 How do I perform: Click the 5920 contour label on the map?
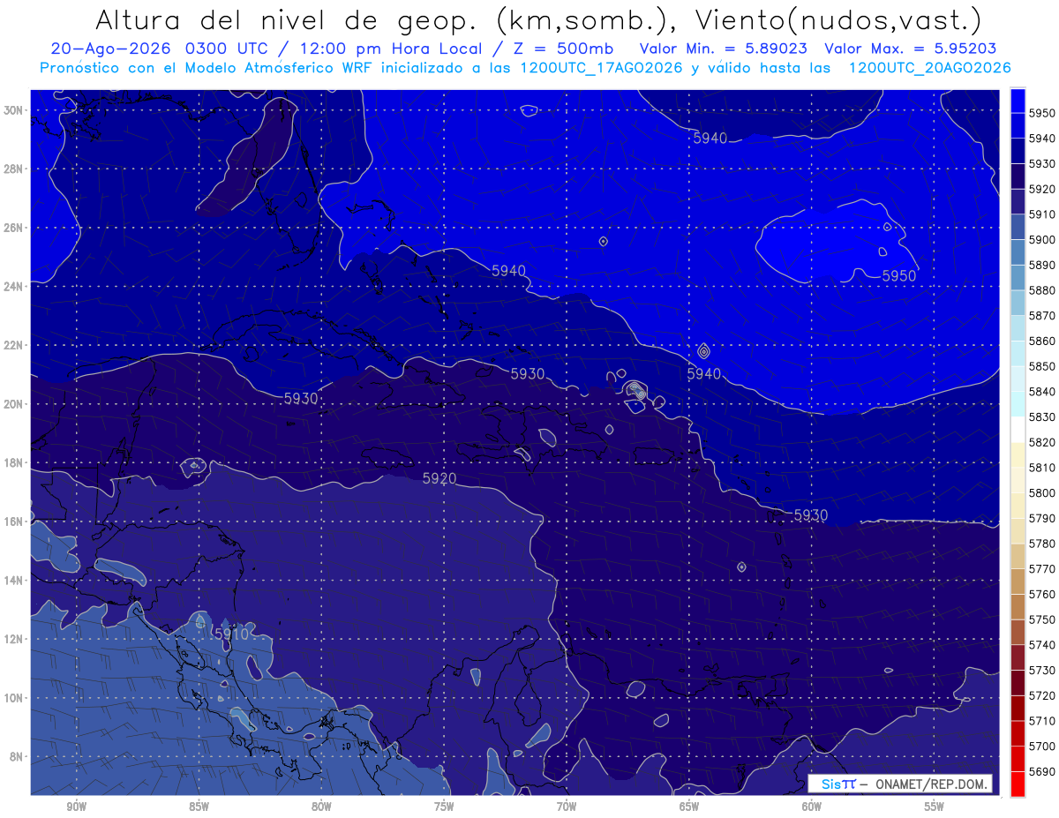439,478
